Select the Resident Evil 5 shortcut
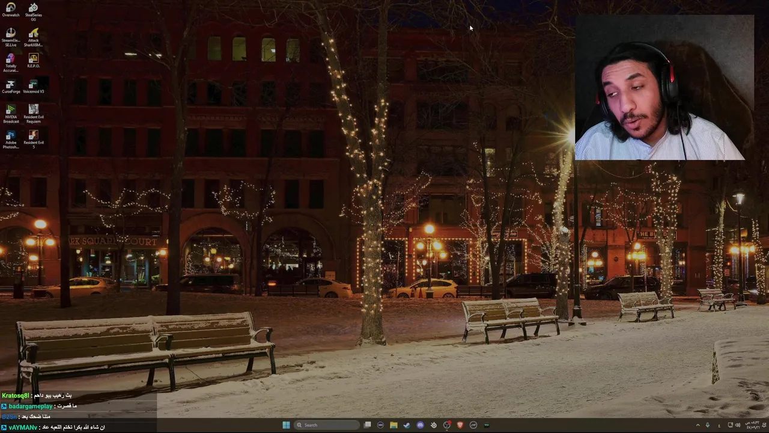This screenshot has width=769, height=433. pyautogui.click(x=34, y=140)
